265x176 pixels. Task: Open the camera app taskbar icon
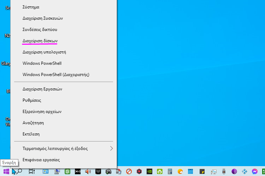(108, 171)
